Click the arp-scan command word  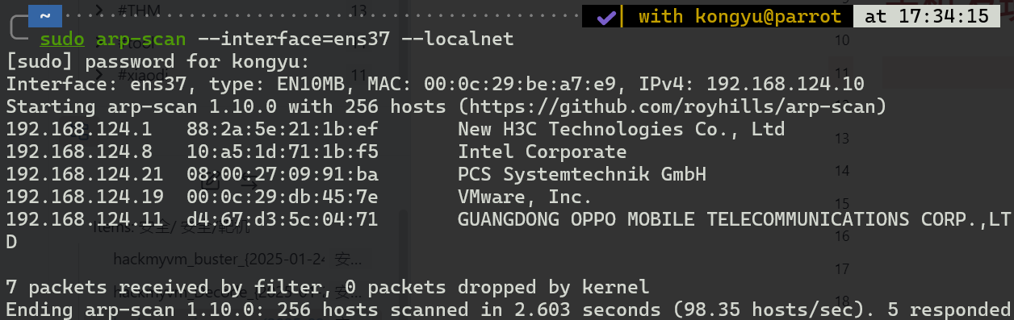pos(141,39)
